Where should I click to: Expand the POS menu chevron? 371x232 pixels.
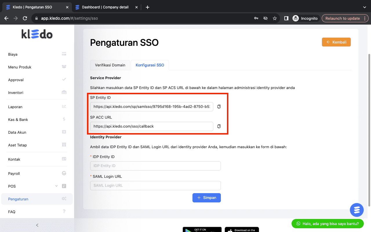point(57,186)
